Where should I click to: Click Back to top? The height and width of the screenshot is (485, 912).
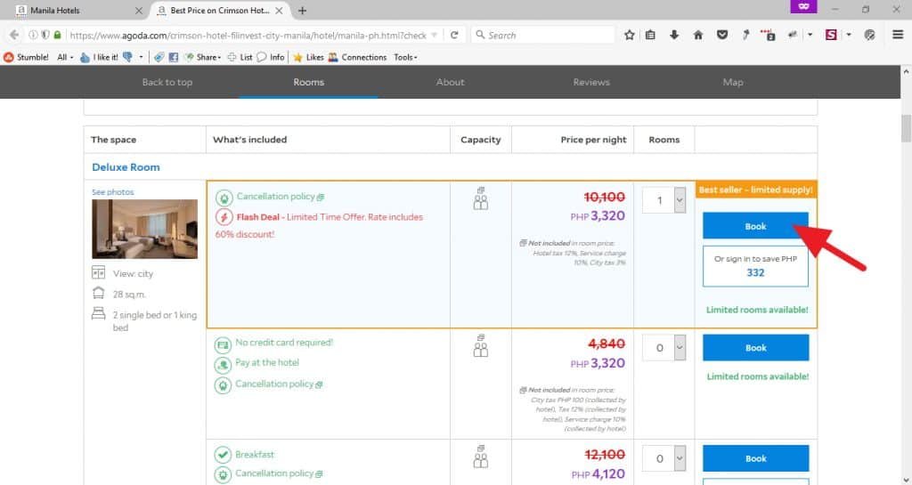pos(167,82)
